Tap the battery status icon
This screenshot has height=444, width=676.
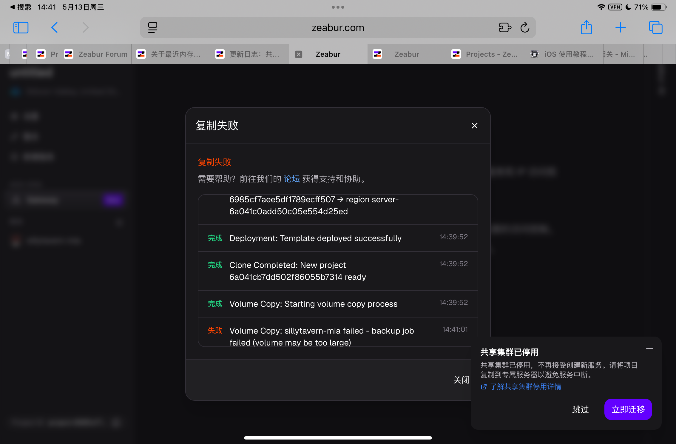(x=659, y=7)
